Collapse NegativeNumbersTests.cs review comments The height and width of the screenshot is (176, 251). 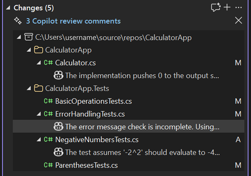39,140
